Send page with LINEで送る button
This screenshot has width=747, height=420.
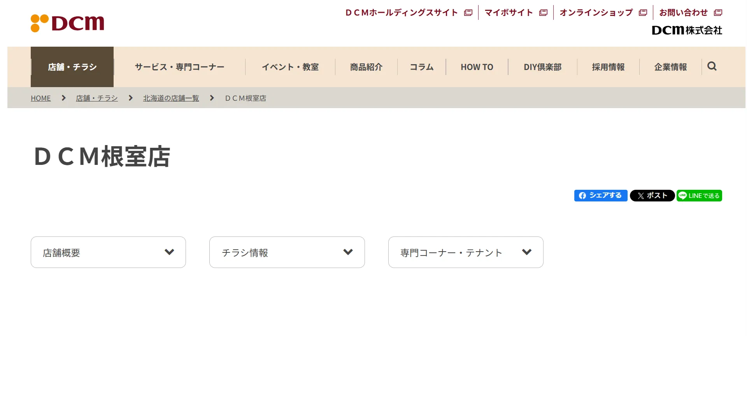699,196
